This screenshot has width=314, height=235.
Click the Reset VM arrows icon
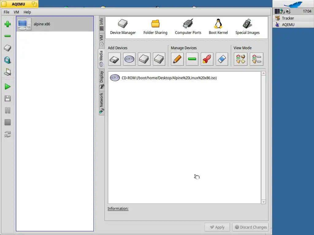(x=8, y=134)
